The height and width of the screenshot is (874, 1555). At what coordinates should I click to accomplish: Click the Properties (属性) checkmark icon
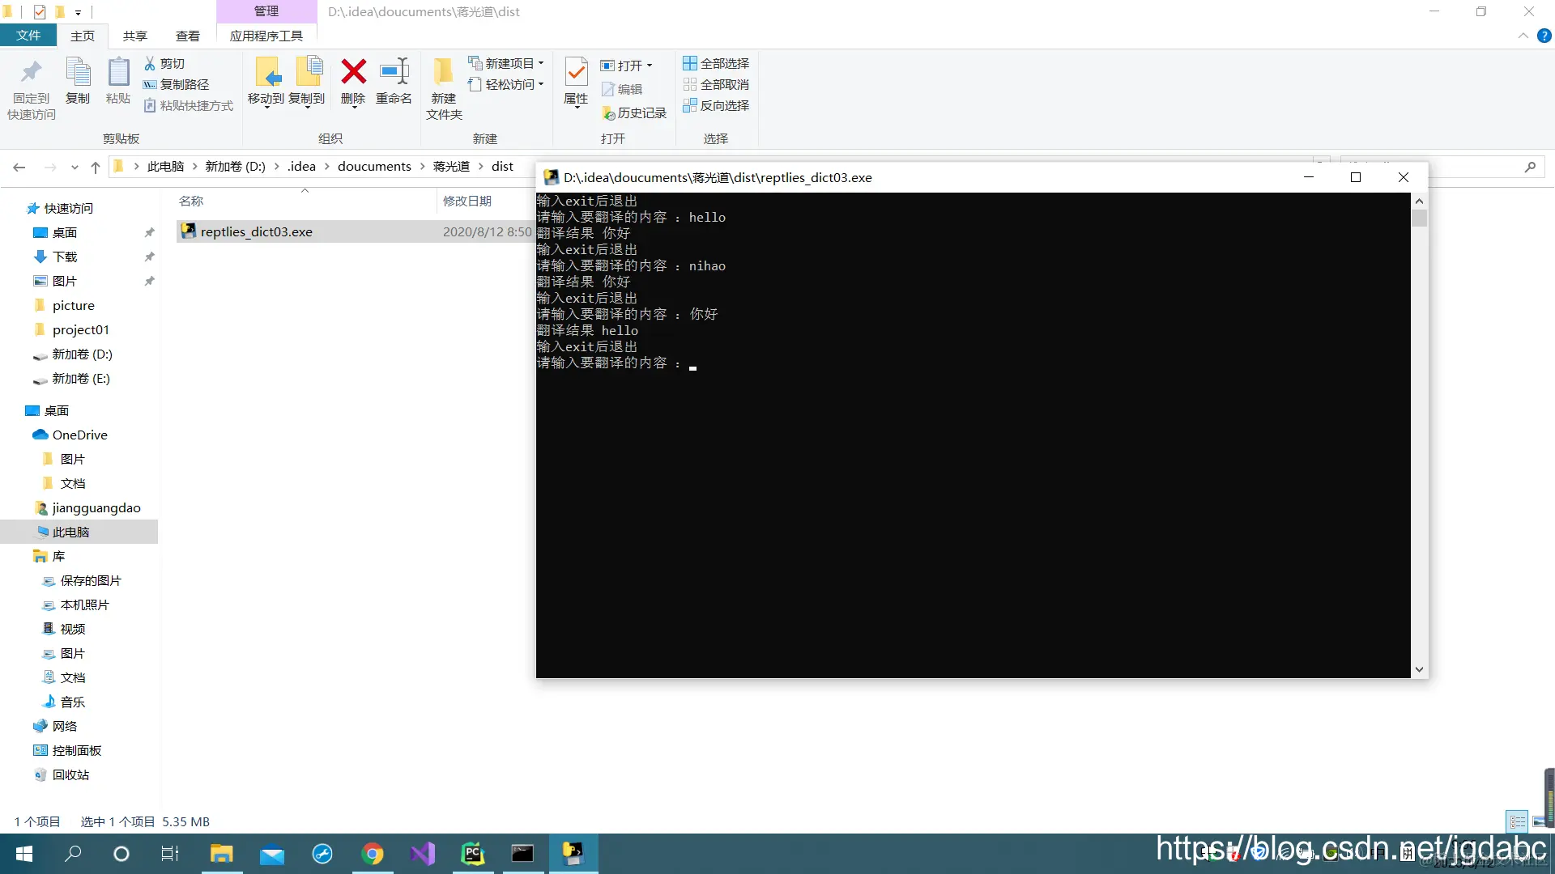[x=576, y=73]
